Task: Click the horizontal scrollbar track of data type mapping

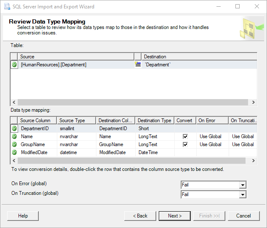Action: coord(131,160)
